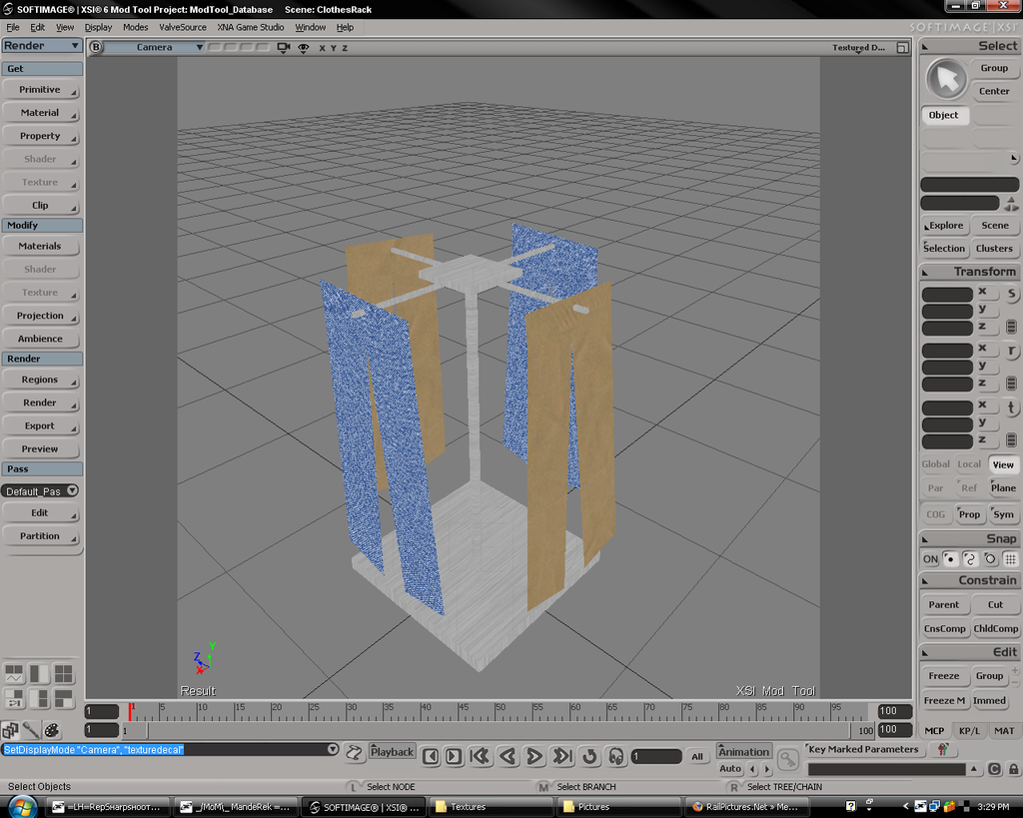Screen dimensions: 1023x818
Task: Open the Textured D... display mode dropdown
Action: pos(858,48)
